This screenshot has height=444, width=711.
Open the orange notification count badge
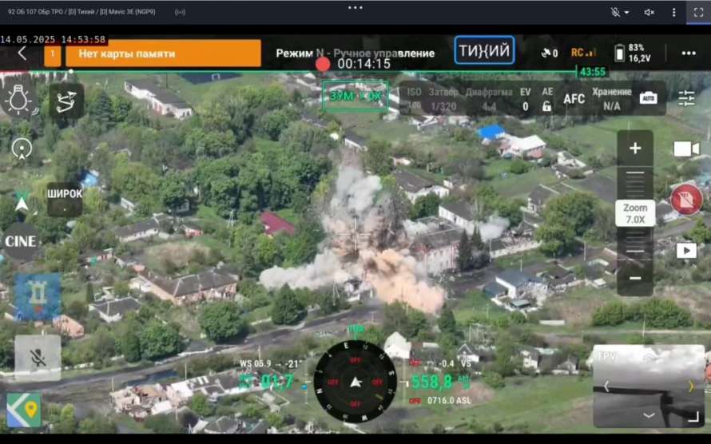pyautogui.click(x=52, y=54)
